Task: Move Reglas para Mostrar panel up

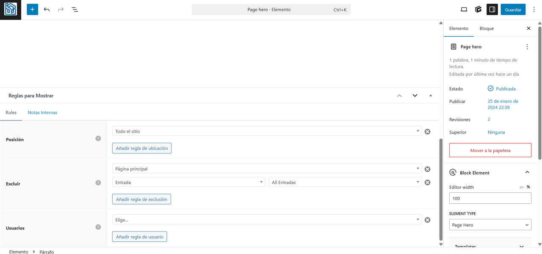Action: tap(399, 96)
